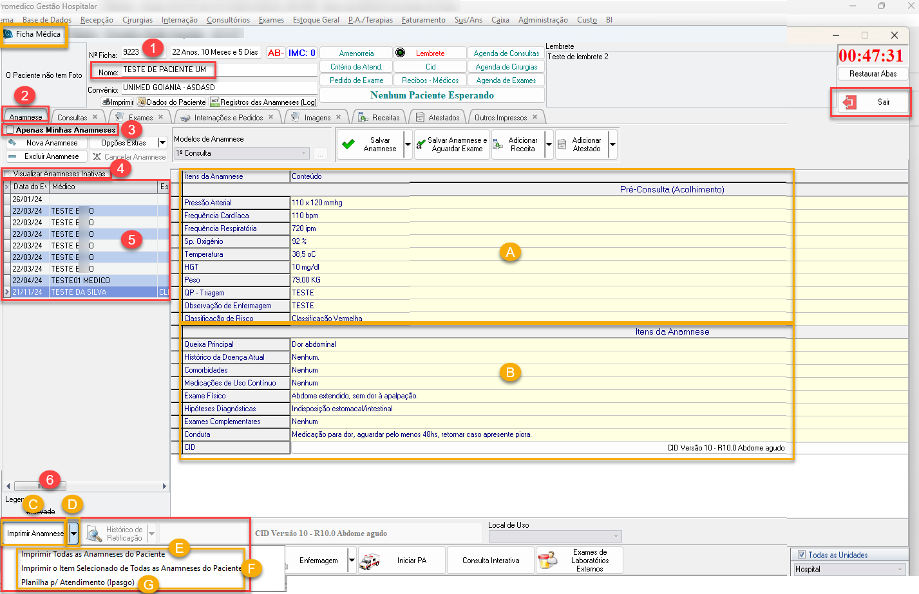Click the red Sair exit icon
The width and height of the screenshot is (919, 594).
[850, 102]
